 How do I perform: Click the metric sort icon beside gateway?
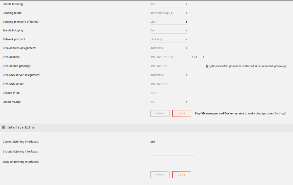[207, 66]
